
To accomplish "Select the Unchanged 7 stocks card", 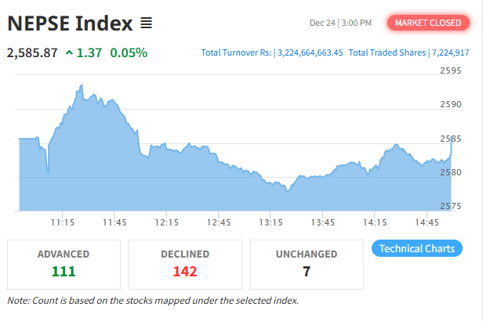I will [307, 263].
